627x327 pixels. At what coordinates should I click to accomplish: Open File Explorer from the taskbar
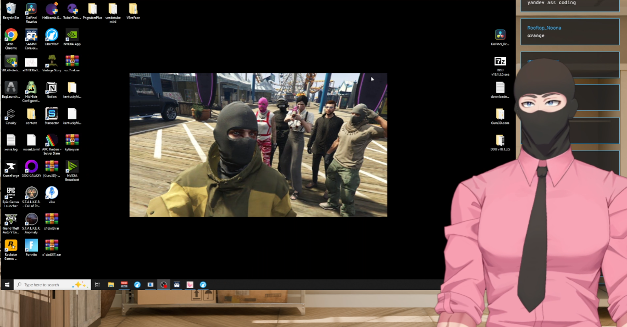pyautogui.click(x=111, y=285)
